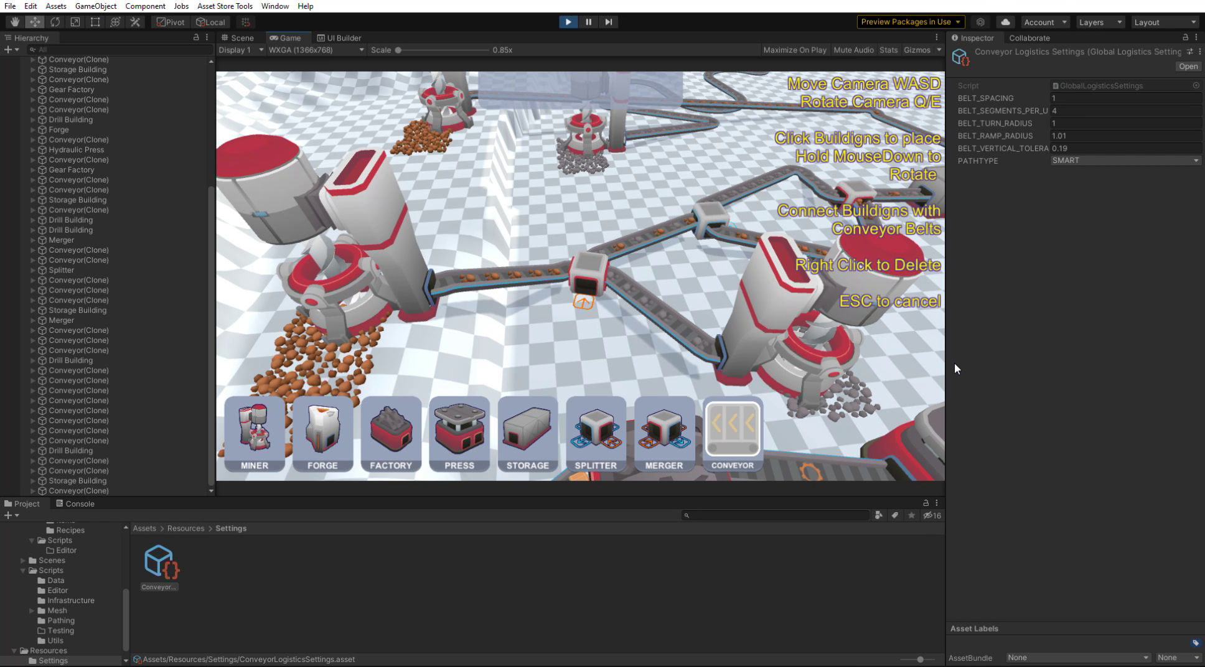Open Preview Packages in Use dropdown
This screenshot has width=1205, height=667.
pos(911,22)
